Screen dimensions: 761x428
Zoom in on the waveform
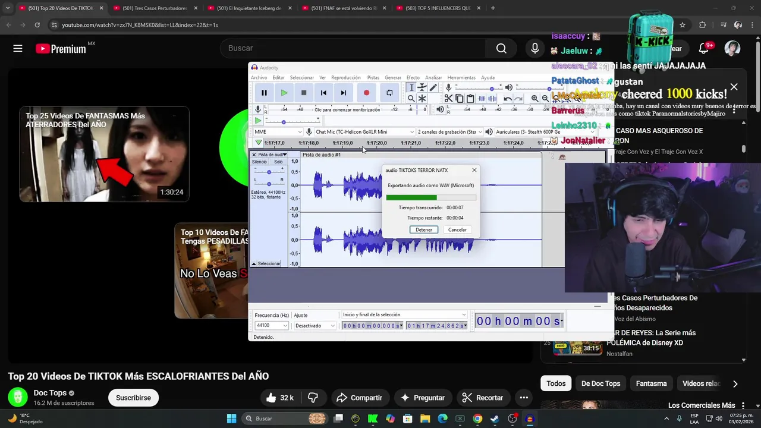pyautogui.click(x=534, y=99)
